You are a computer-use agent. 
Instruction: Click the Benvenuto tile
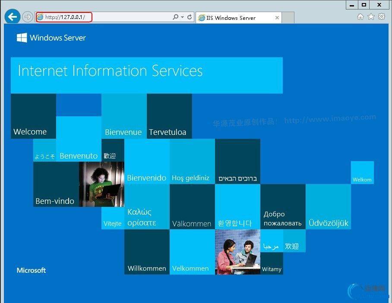[x=79, y=139]
